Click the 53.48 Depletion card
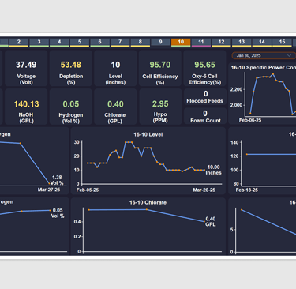Screen dimensions: 296x289 [71, 69]
